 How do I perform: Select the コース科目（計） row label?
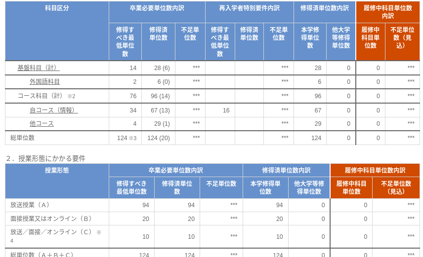coord(41,96)
